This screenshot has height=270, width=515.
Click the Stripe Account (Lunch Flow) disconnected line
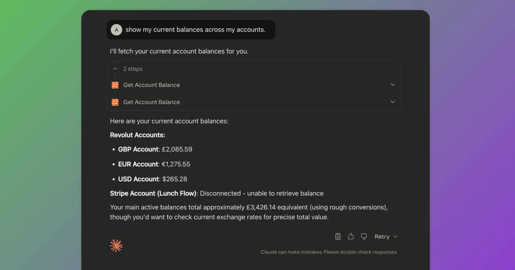[x=216, y=193]
